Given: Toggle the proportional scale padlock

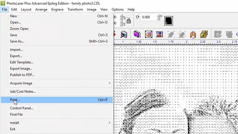Looking at the screenshot, I should 129,21.
